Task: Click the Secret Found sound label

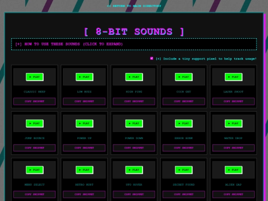Action: [x=184, y=185]
